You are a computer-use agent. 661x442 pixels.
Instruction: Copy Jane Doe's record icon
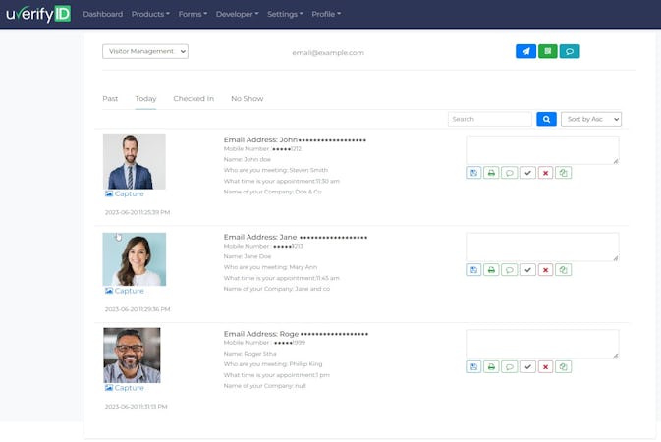pos(564,270)
